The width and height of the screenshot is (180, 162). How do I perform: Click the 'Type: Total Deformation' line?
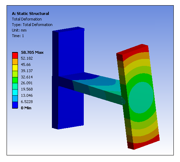tap(32, 25)
